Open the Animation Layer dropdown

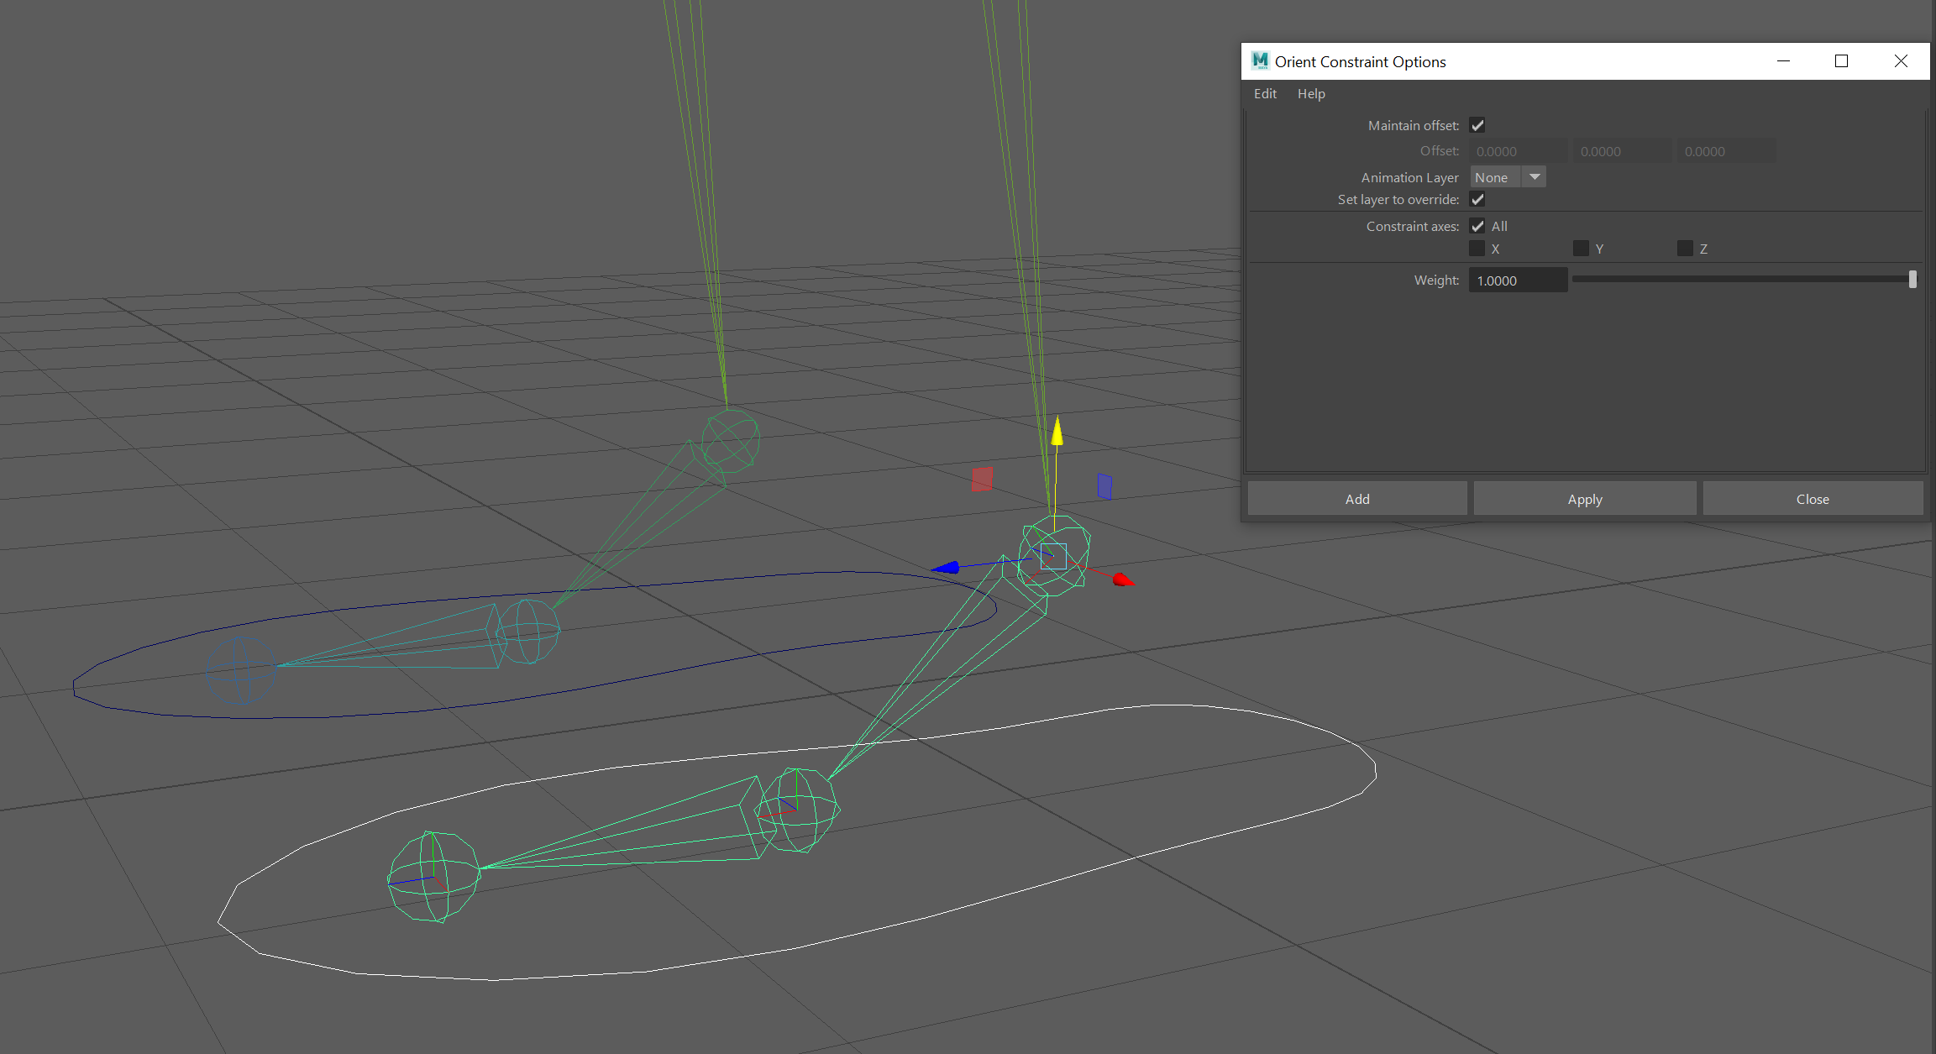(1535, 176)
